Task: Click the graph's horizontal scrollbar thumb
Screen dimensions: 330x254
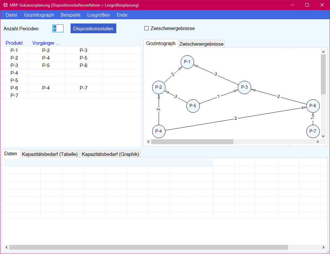Action: 192,142
